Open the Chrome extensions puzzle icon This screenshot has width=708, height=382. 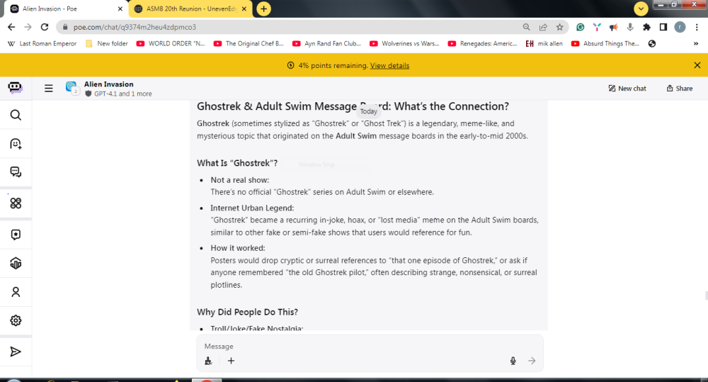646,27
